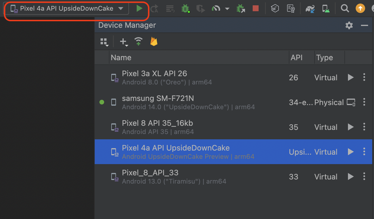This screenshot has height=219, width=374.
Task: Click Attach Debugger to Android Process icon
Action: [241, 9]
